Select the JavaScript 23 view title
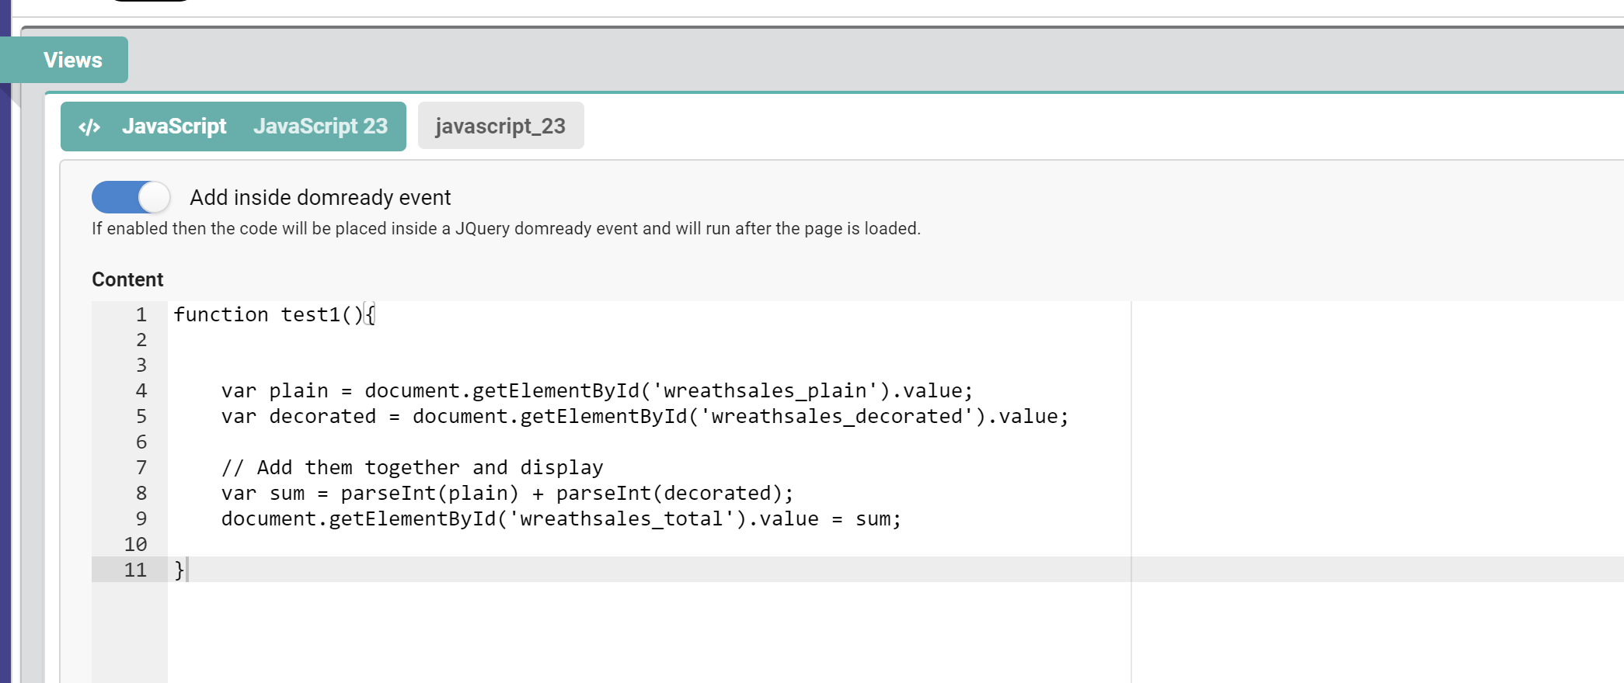This screenshot has width=1624, height=683. click(320, 127)
